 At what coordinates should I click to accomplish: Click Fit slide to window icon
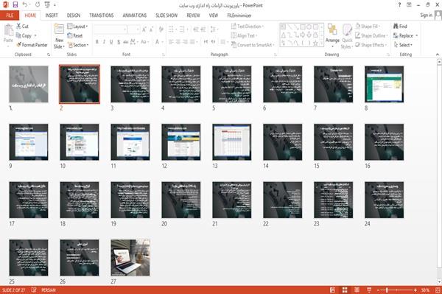(438, 290)
